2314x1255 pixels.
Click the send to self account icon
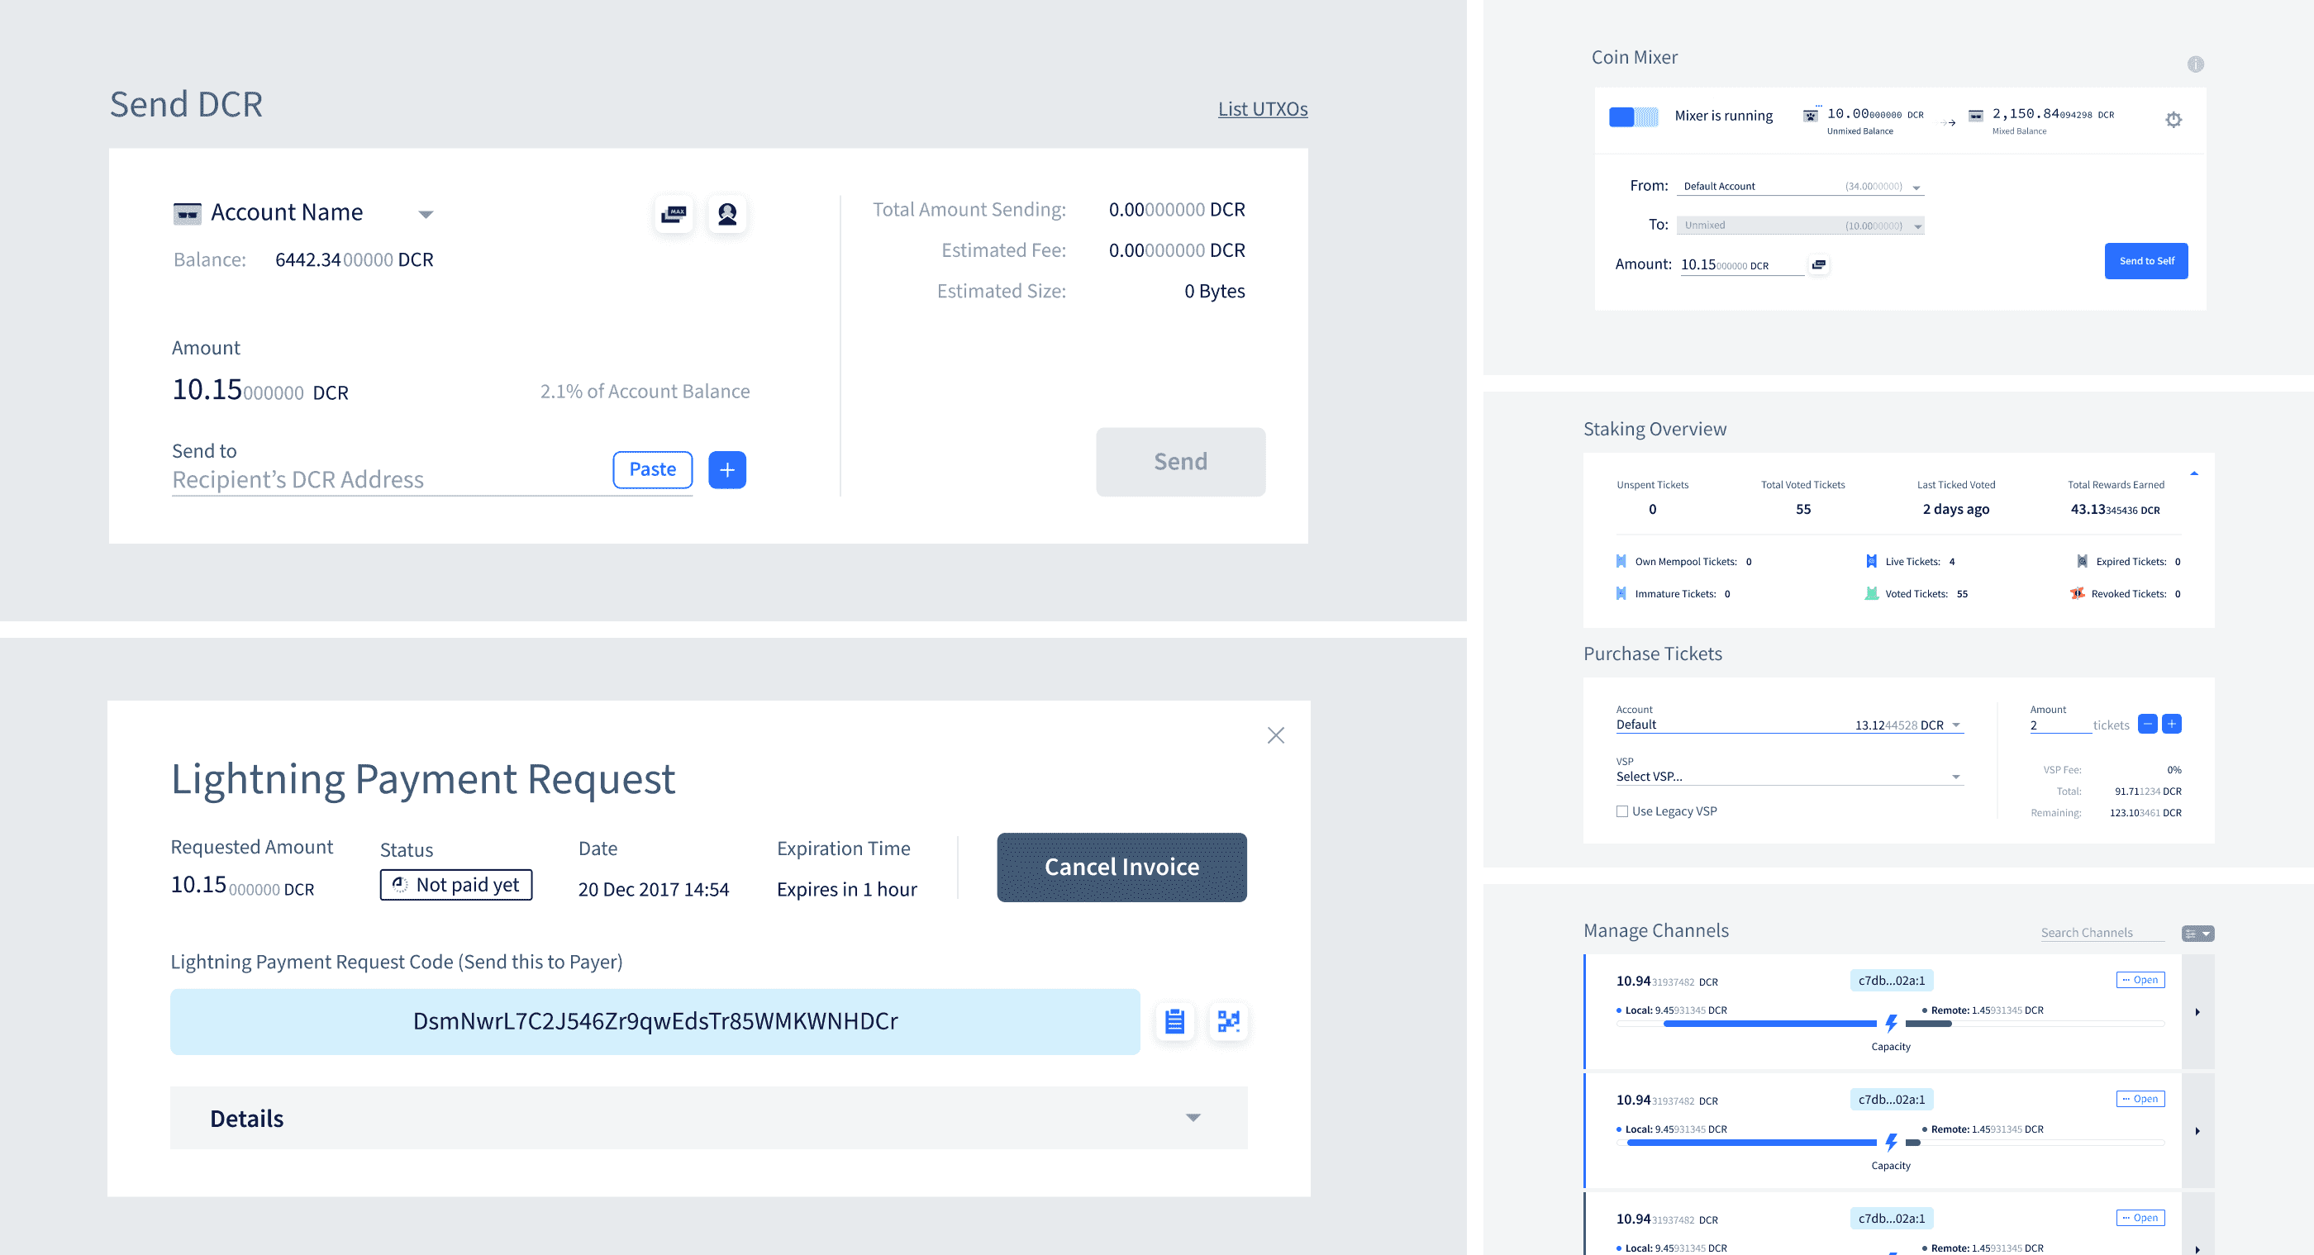tap(726, 214)
